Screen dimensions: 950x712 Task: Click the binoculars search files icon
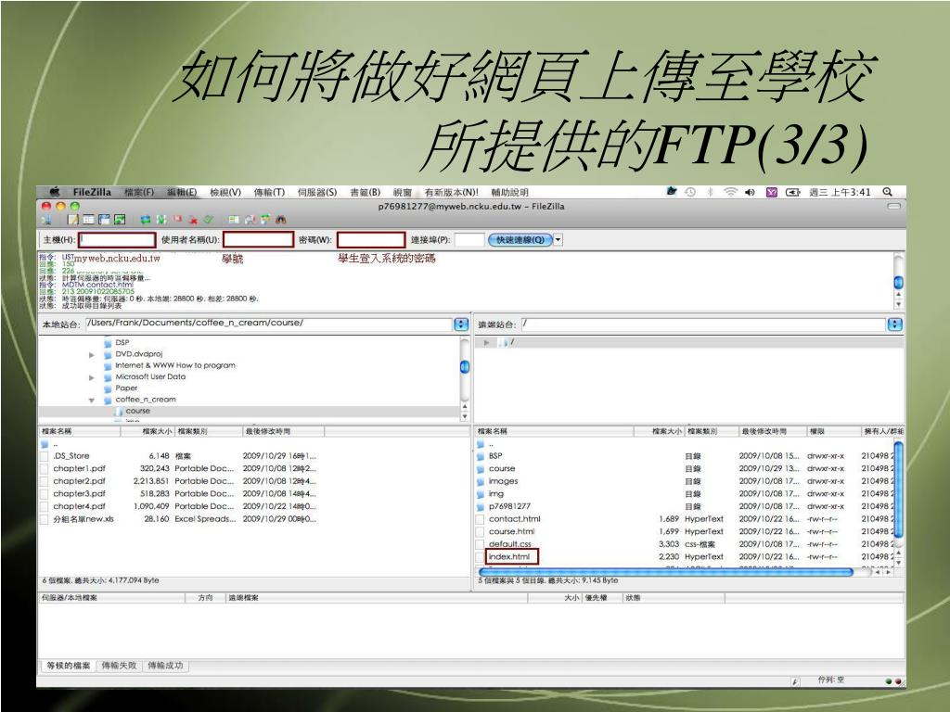click(x=280, y=219)
